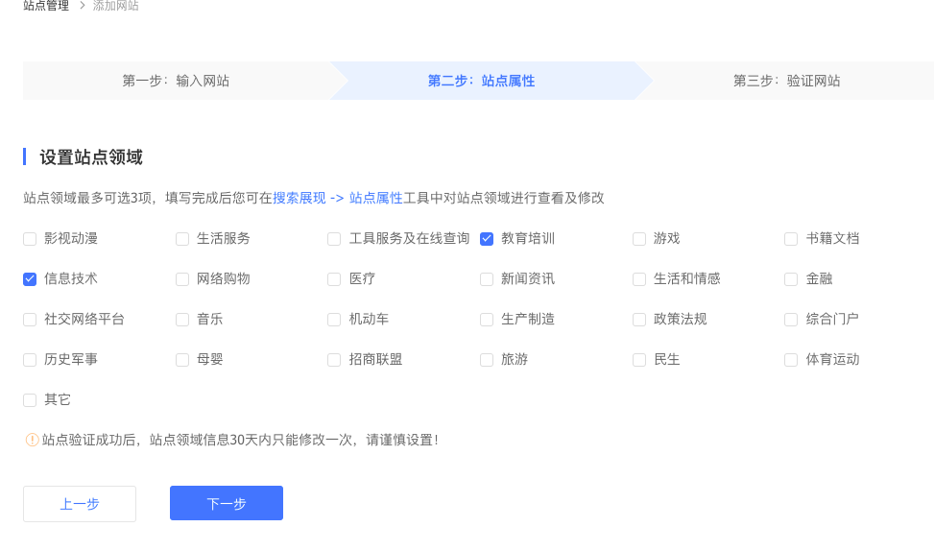The image size is (934, 551).
Task: Switch to the 第一步：输入网站 step
Action: tap(176, 81)
